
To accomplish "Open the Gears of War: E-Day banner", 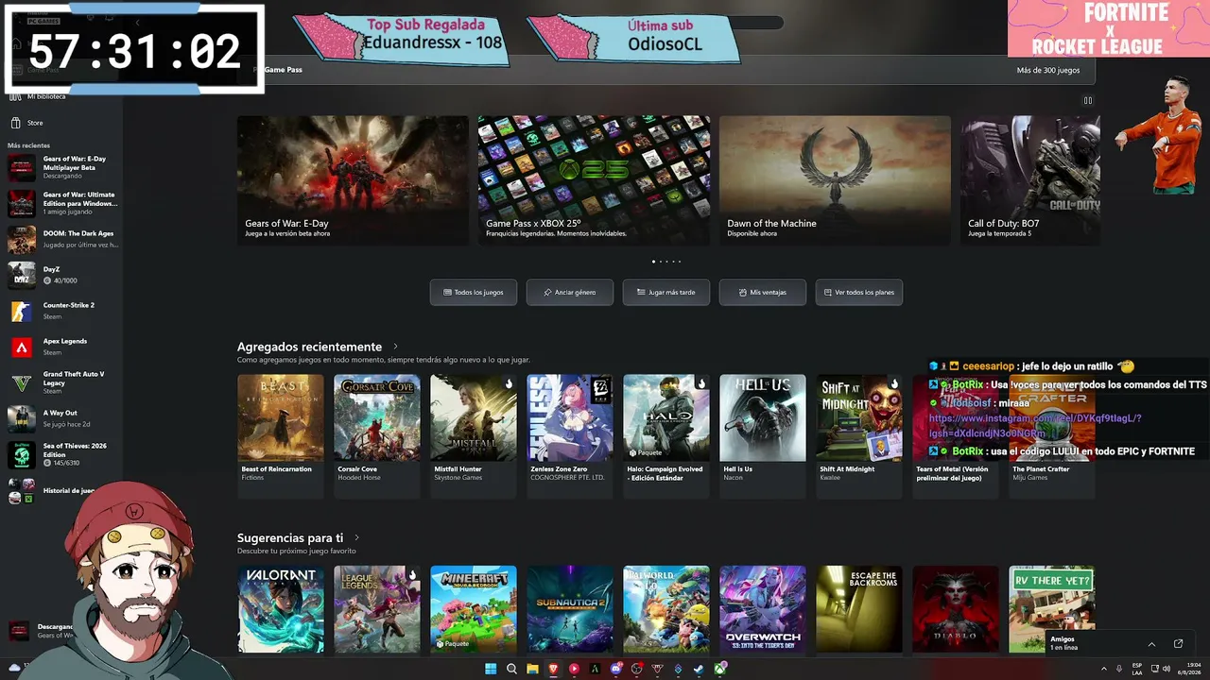I will click(353, 180).
